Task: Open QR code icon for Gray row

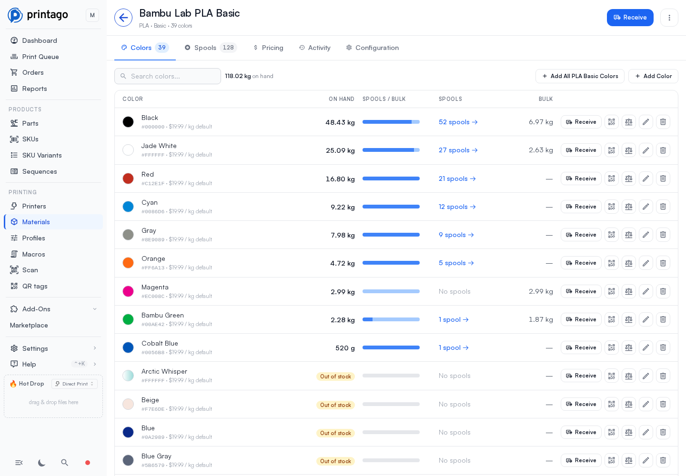Action: 612,235
